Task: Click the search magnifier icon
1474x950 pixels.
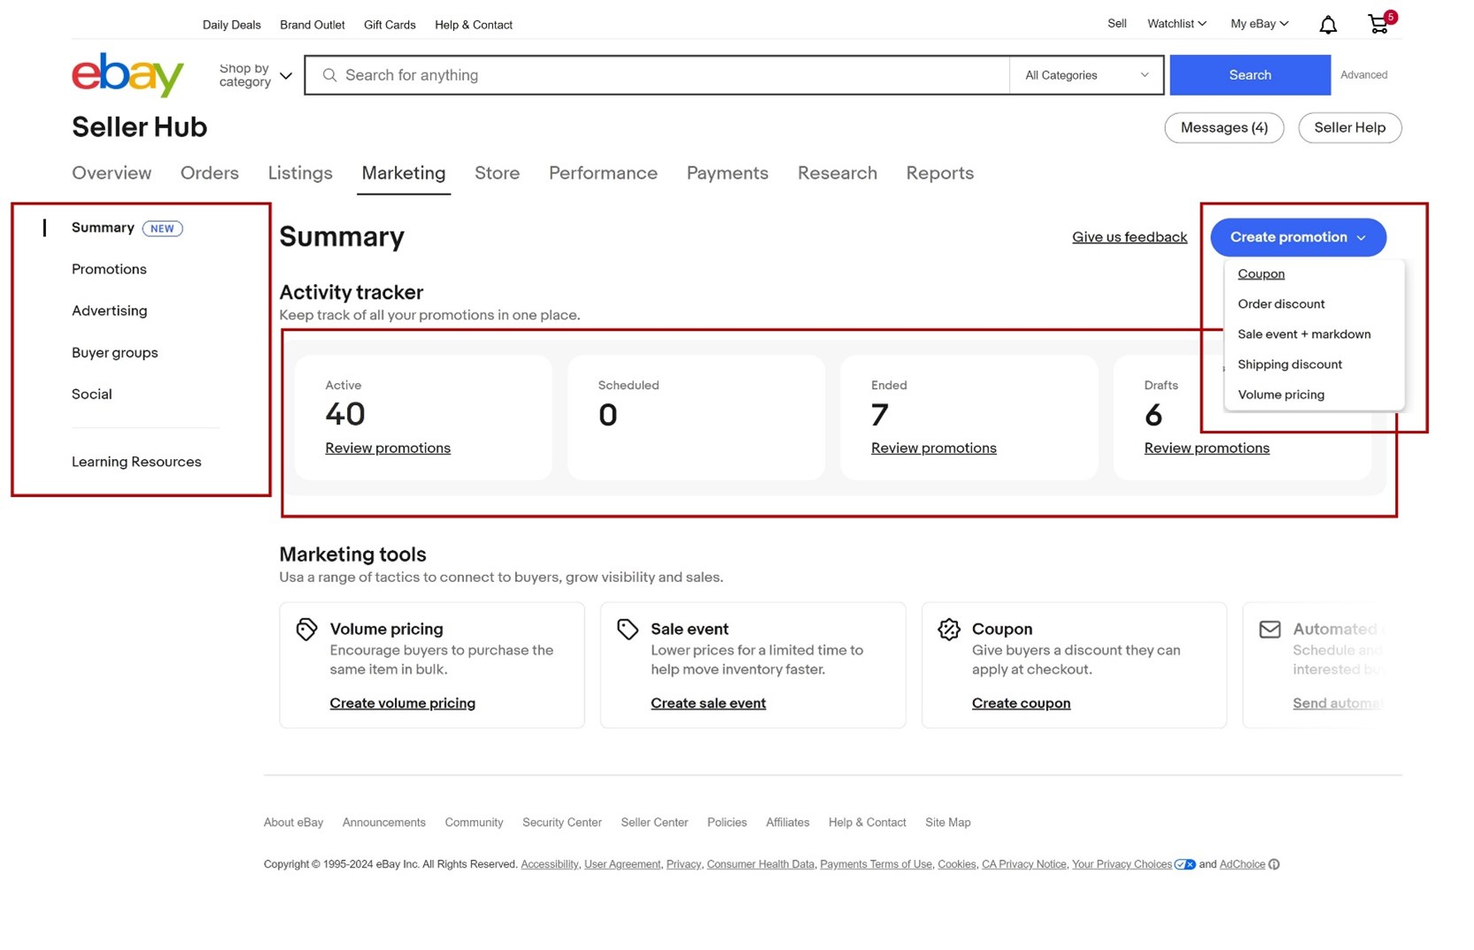Action: [329, 75]
